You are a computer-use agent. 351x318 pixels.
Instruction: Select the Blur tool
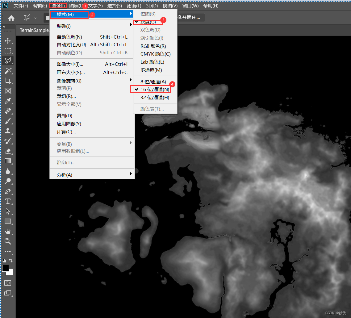pyautogui.click(x=8, y=171)
